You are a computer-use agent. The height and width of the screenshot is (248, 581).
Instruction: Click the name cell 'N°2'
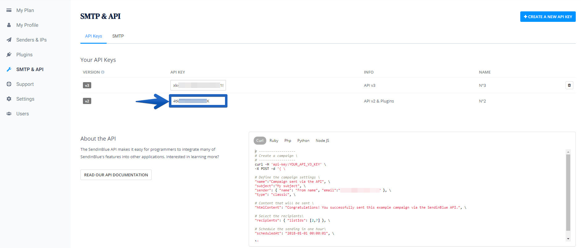pyautogui.click(x=482, y=101)
